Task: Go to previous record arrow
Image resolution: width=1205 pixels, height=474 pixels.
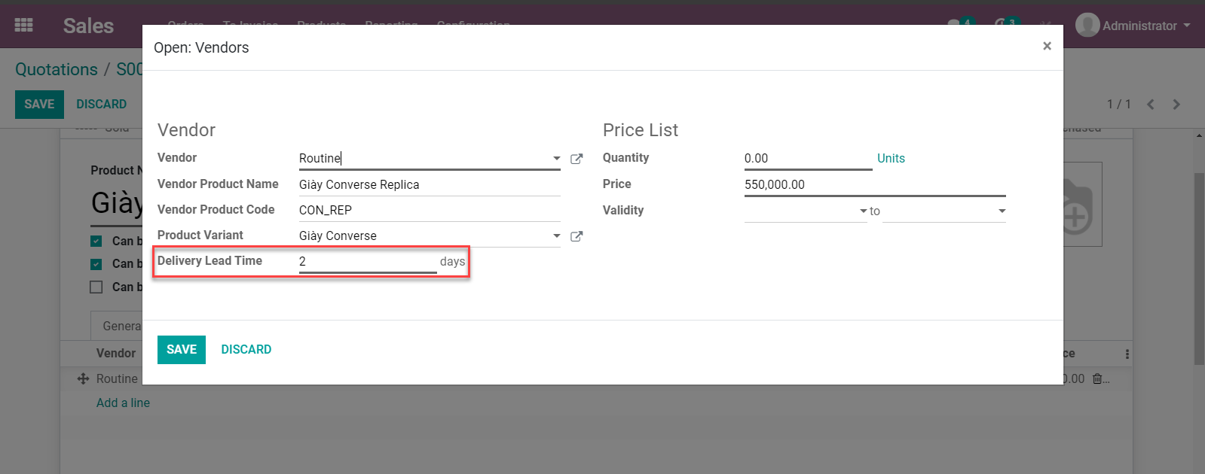Action: point(1150,105)
